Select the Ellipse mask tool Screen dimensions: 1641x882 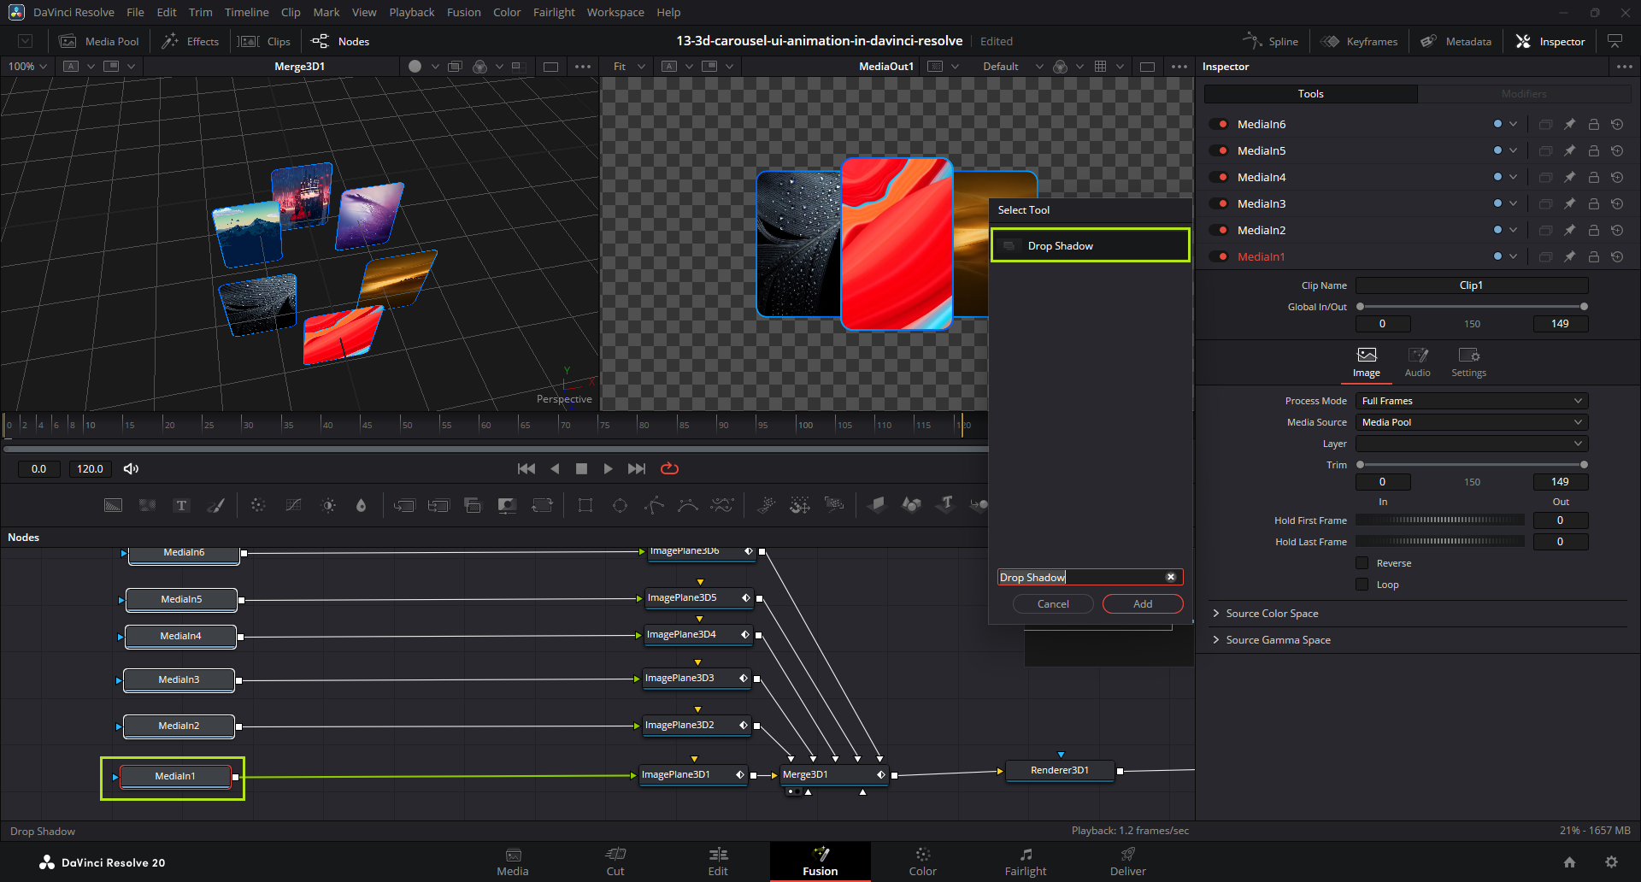pos(621,506)
